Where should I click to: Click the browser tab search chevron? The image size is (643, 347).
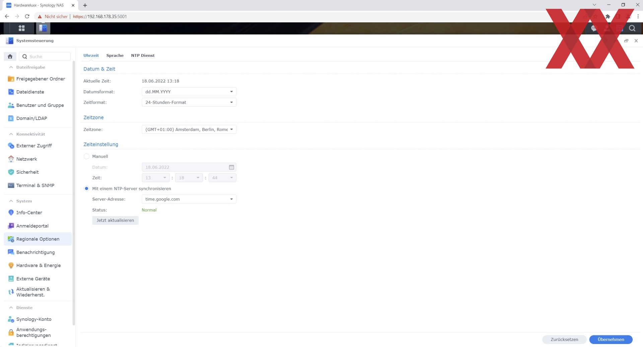tap(594, 5)
